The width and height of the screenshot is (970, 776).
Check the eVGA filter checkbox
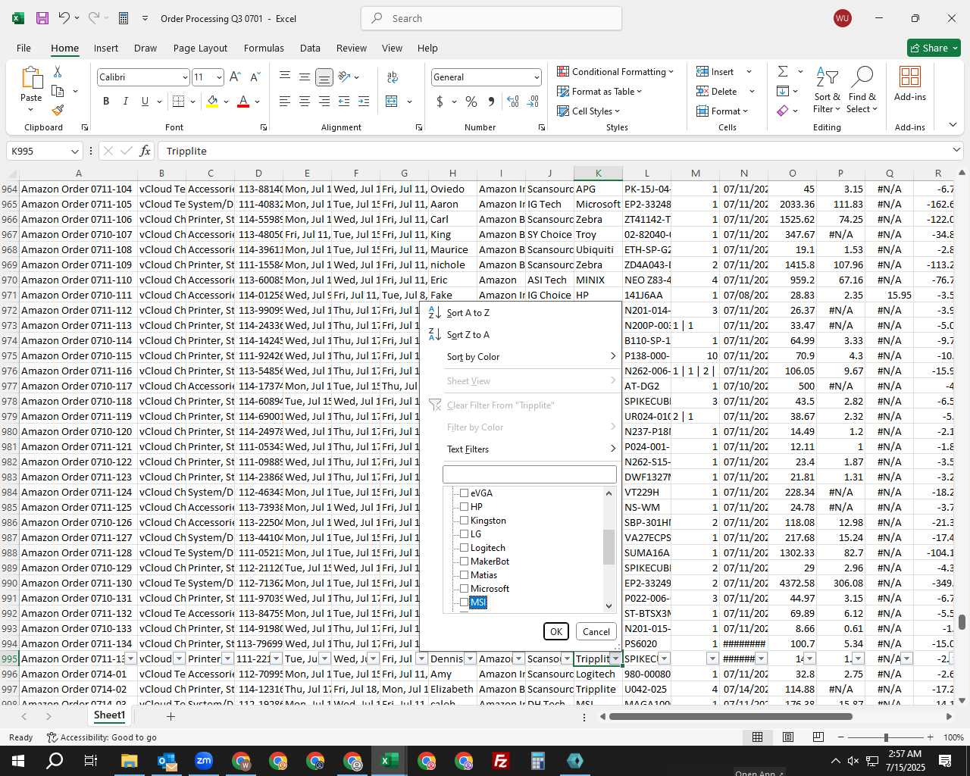coord(465,493)
